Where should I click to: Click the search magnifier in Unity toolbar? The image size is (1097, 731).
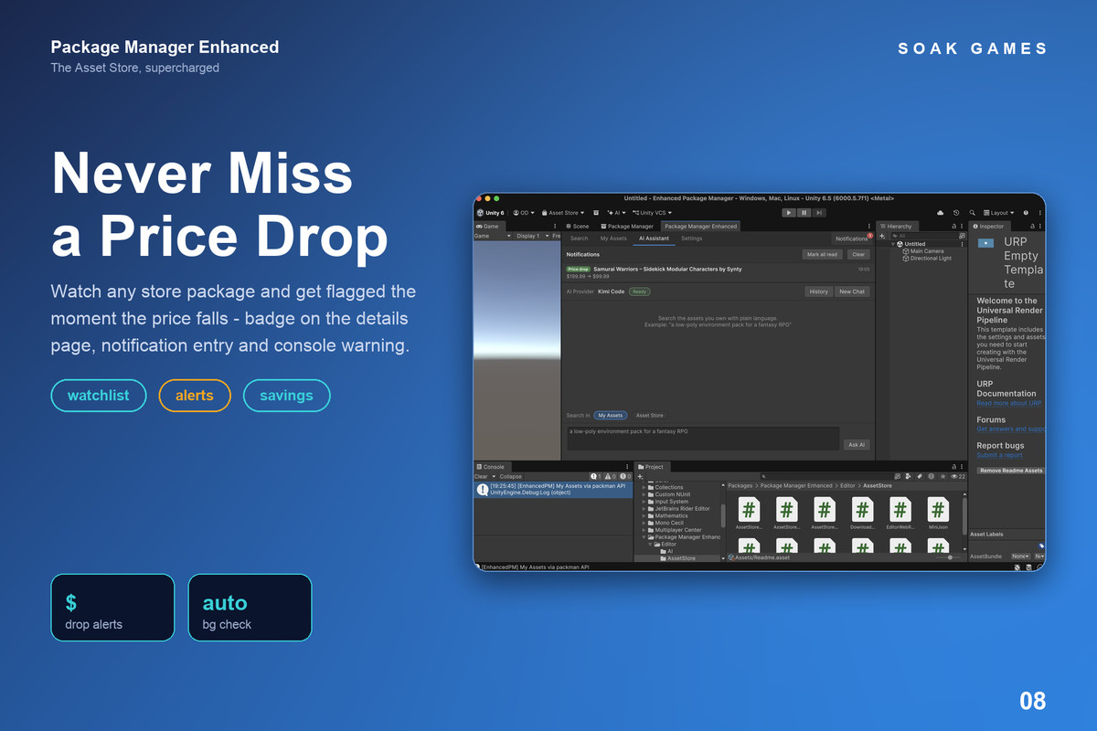tap(972, 213)
